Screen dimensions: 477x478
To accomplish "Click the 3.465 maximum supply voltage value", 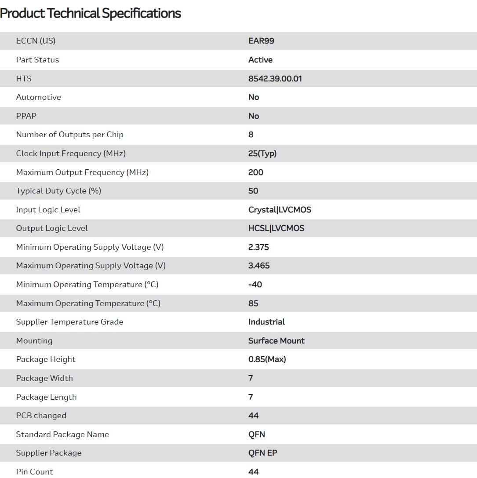I will 259,266.
